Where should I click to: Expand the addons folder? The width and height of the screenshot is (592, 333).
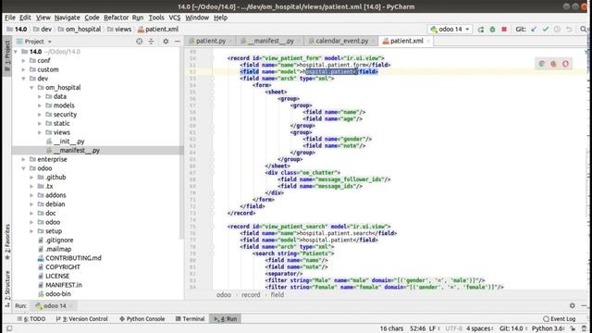[31, 195]
